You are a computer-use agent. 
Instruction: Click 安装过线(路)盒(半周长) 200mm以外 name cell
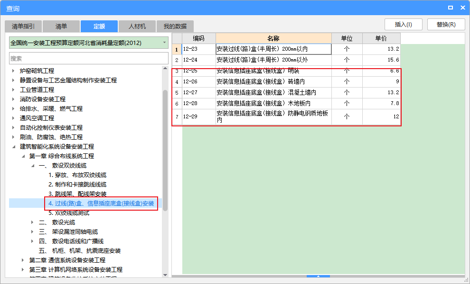273,60
